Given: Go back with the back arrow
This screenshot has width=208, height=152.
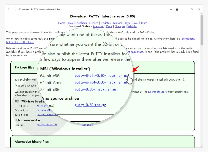Looking at the screenshot, I should [15, 9].
